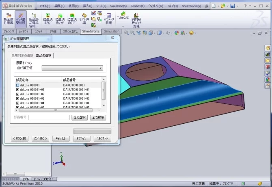272x187 pixels.
Task: Check the dakuto 000001 checkbox
Action: (17, 85)
